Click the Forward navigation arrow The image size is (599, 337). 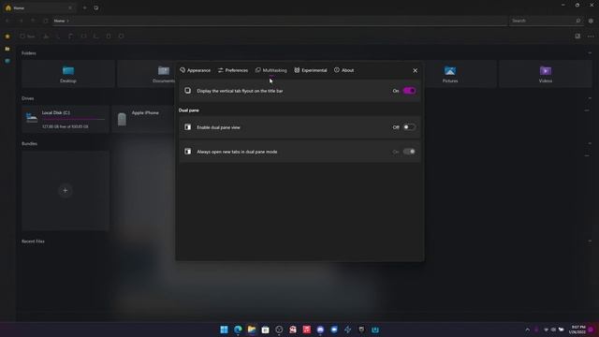point(21,21)
